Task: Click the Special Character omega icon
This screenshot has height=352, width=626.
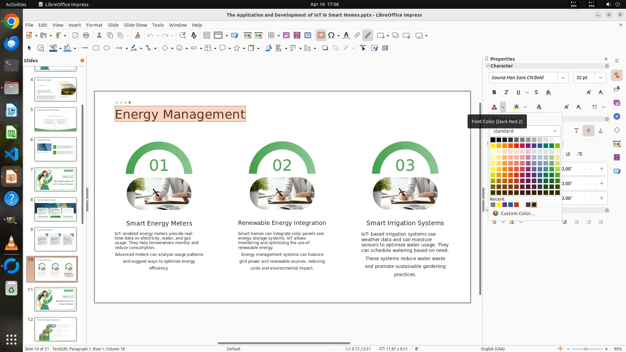Action: click(x=331, y=36)
